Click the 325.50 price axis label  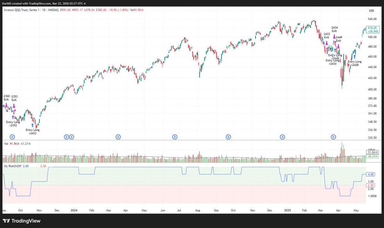372,138
